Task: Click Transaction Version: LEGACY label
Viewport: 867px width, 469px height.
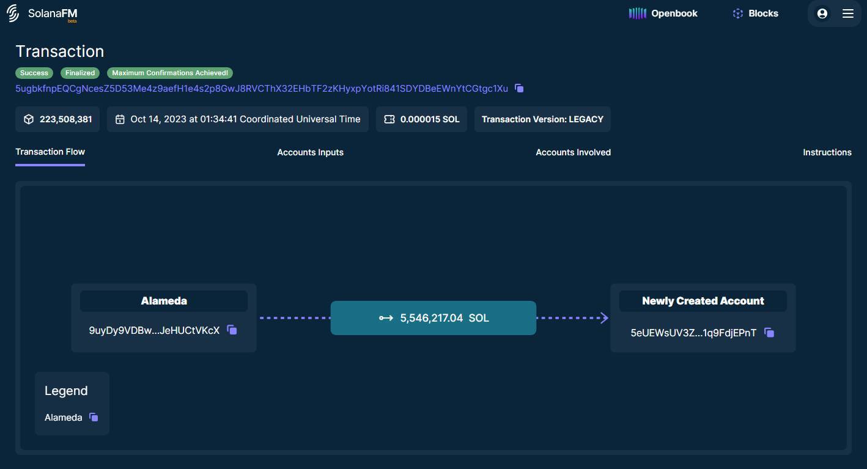Action: (x=542, y=119)
